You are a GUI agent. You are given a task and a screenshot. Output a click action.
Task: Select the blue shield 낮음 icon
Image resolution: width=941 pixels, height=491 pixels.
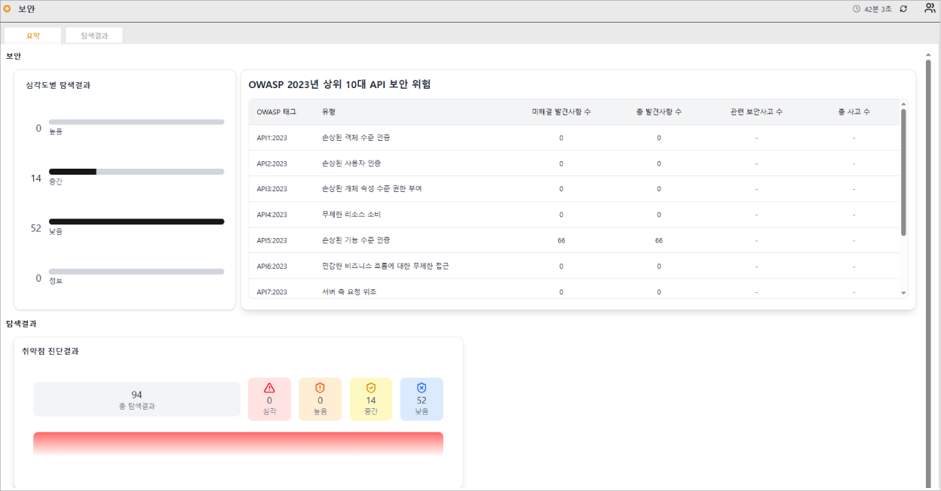coord(421,388)
